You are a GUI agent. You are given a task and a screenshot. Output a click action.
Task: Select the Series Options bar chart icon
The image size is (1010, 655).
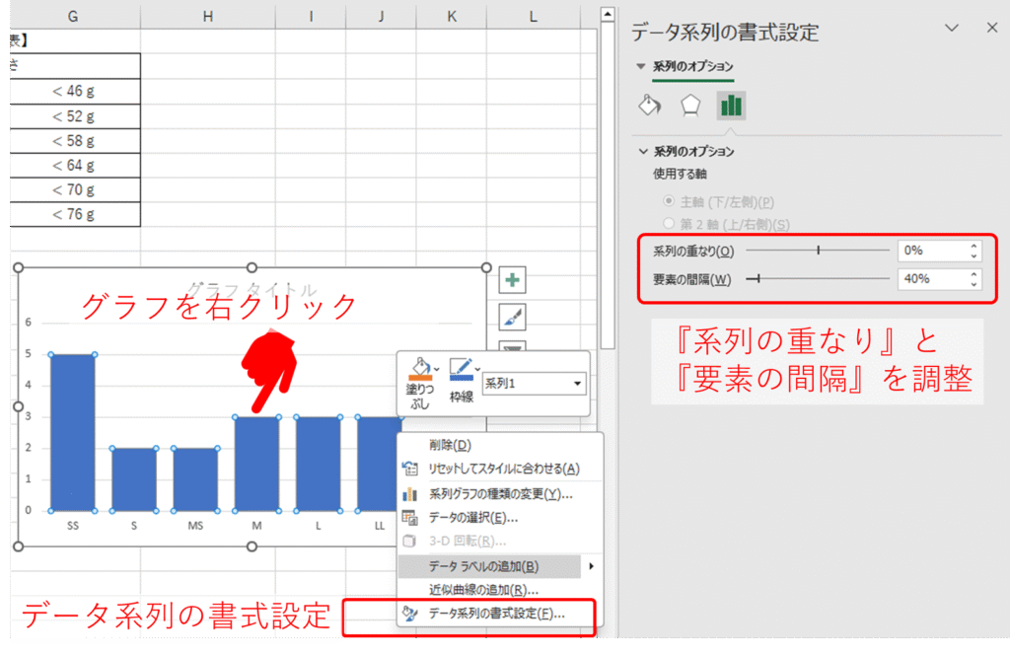pos(731,106)
